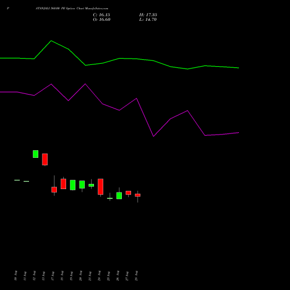Click the '17 Aug' date axis label

pyautogui.click(x=53, y=275)
